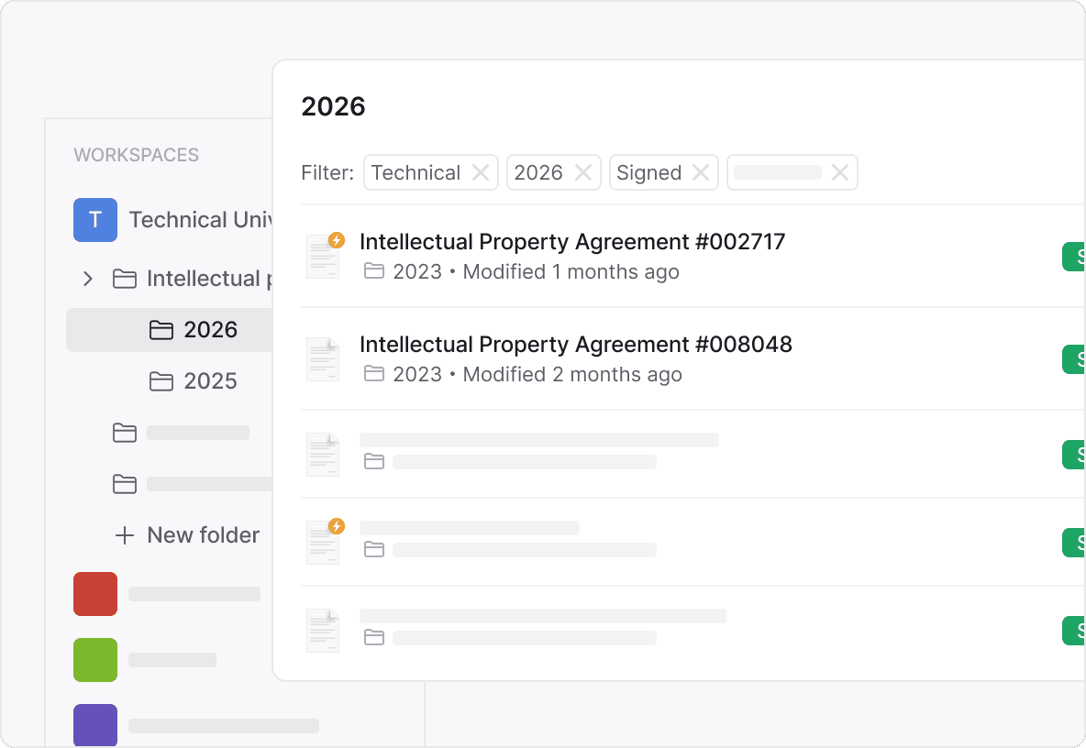Image resolution: width=1086 pixels, height=748 pixels.
Task: Click the blue T workspace avatar
Action: pyautogui.click(x=95, y=220)
